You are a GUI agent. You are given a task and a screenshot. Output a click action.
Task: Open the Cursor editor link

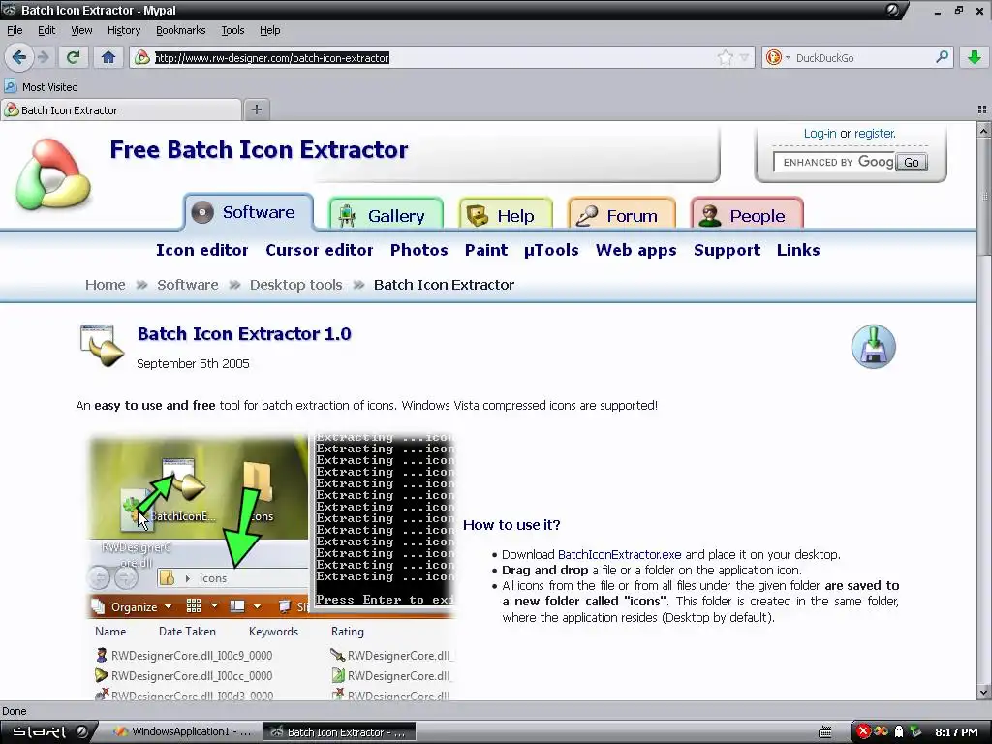click(x=319, y=250)
